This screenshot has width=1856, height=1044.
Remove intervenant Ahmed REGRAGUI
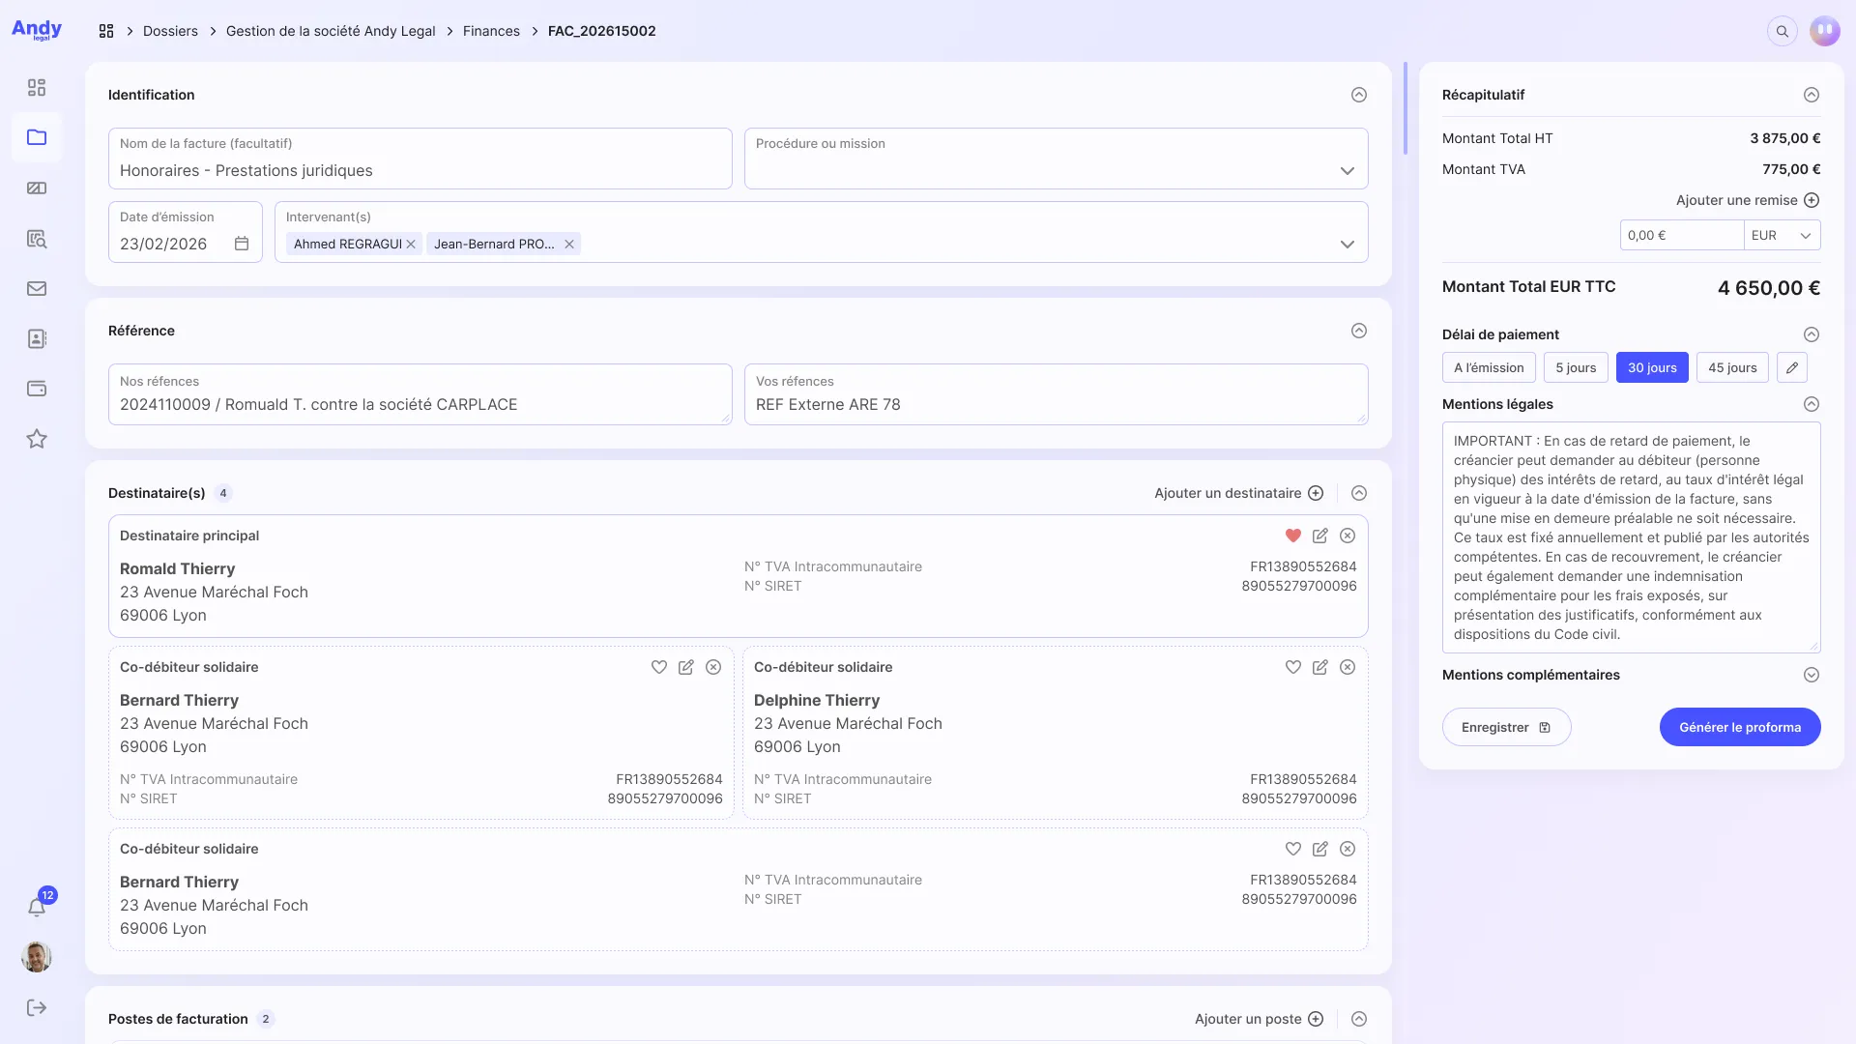(411, 244)
